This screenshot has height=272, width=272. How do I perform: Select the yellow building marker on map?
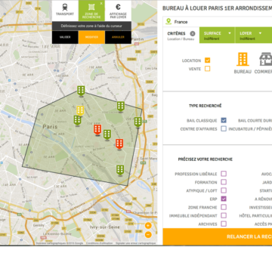80,111
